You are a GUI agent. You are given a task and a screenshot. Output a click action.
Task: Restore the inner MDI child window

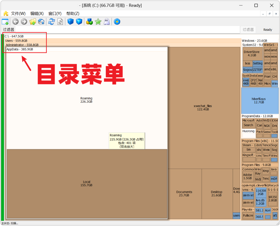point(269,14)
